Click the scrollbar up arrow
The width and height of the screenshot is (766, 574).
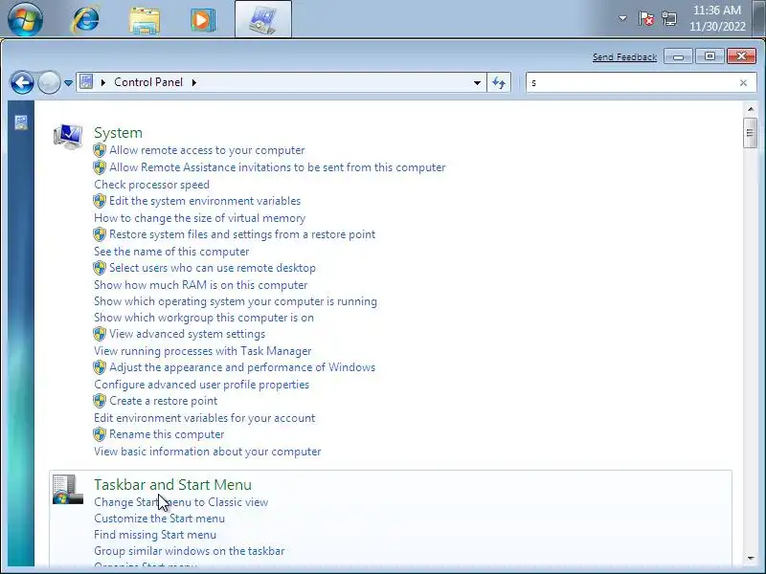[x=751, y=109]
